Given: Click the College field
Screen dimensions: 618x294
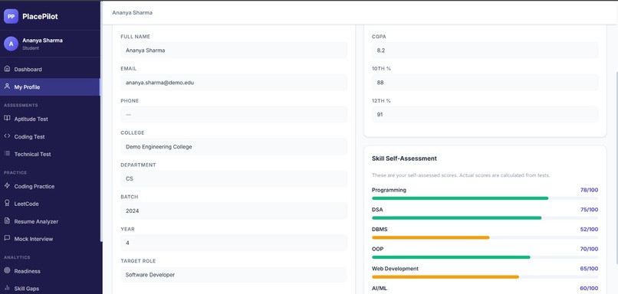Looking at the screenshot, I should (x=234, y=146).
